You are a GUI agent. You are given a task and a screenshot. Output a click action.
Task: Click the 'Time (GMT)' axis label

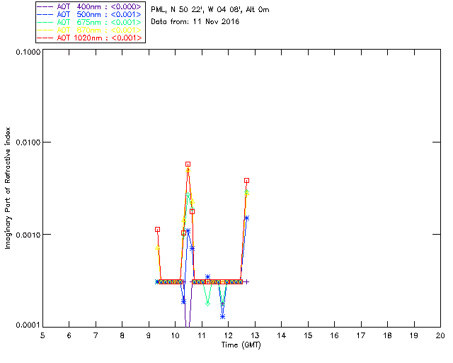coord(241,345)
